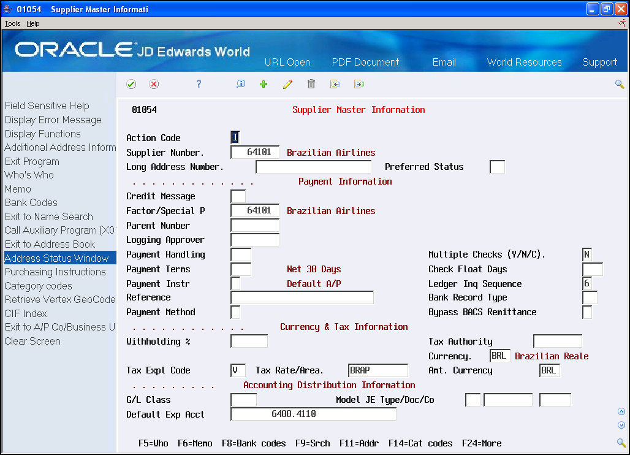This screenshot has height=455, width=630.
Task: Click the Supplier Number field
Action: 255,152
